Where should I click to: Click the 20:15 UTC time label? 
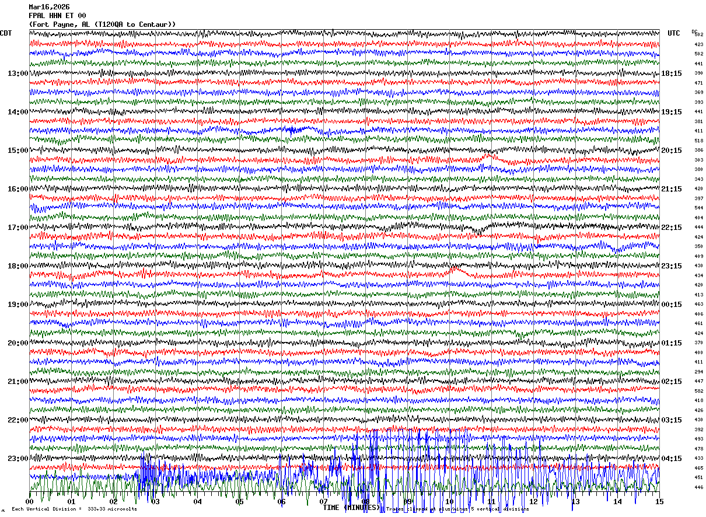click(672, 151)
